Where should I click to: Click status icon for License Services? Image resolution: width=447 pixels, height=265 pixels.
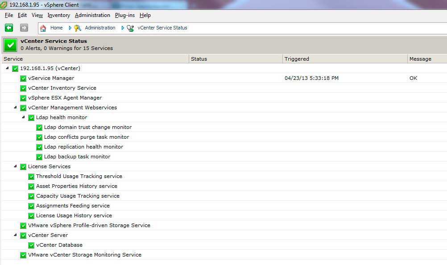23,167
